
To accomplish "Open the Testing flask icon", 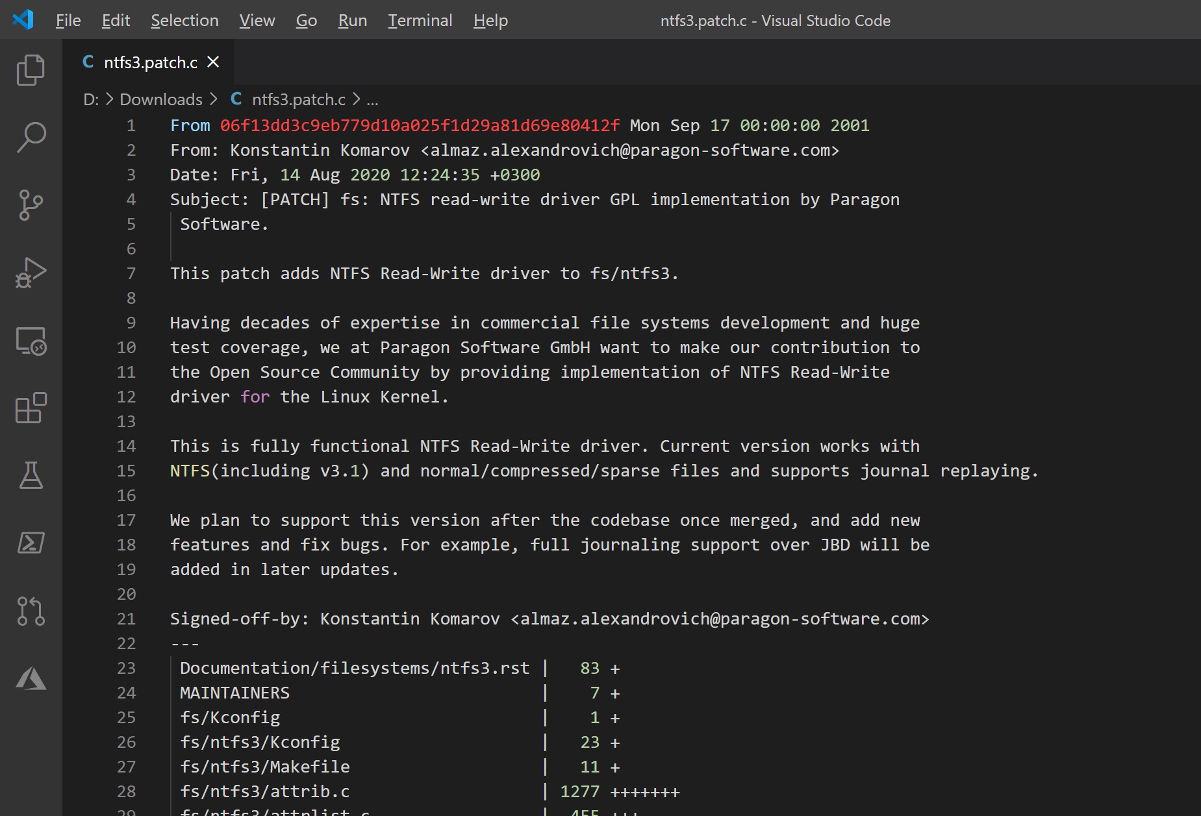I will click(x=31, y=476).
